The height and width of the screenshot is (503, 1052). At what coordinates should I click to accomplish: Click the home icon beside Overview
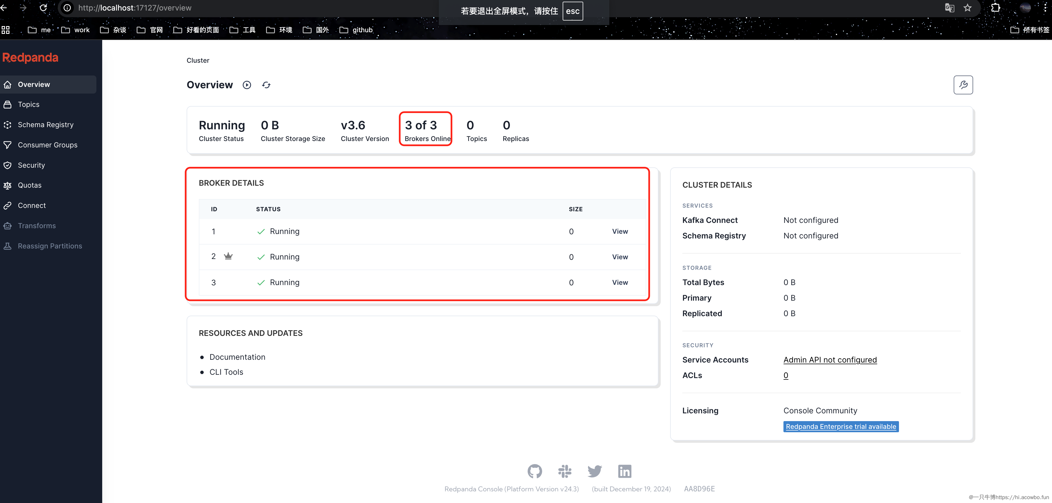[x=7, y=84]
